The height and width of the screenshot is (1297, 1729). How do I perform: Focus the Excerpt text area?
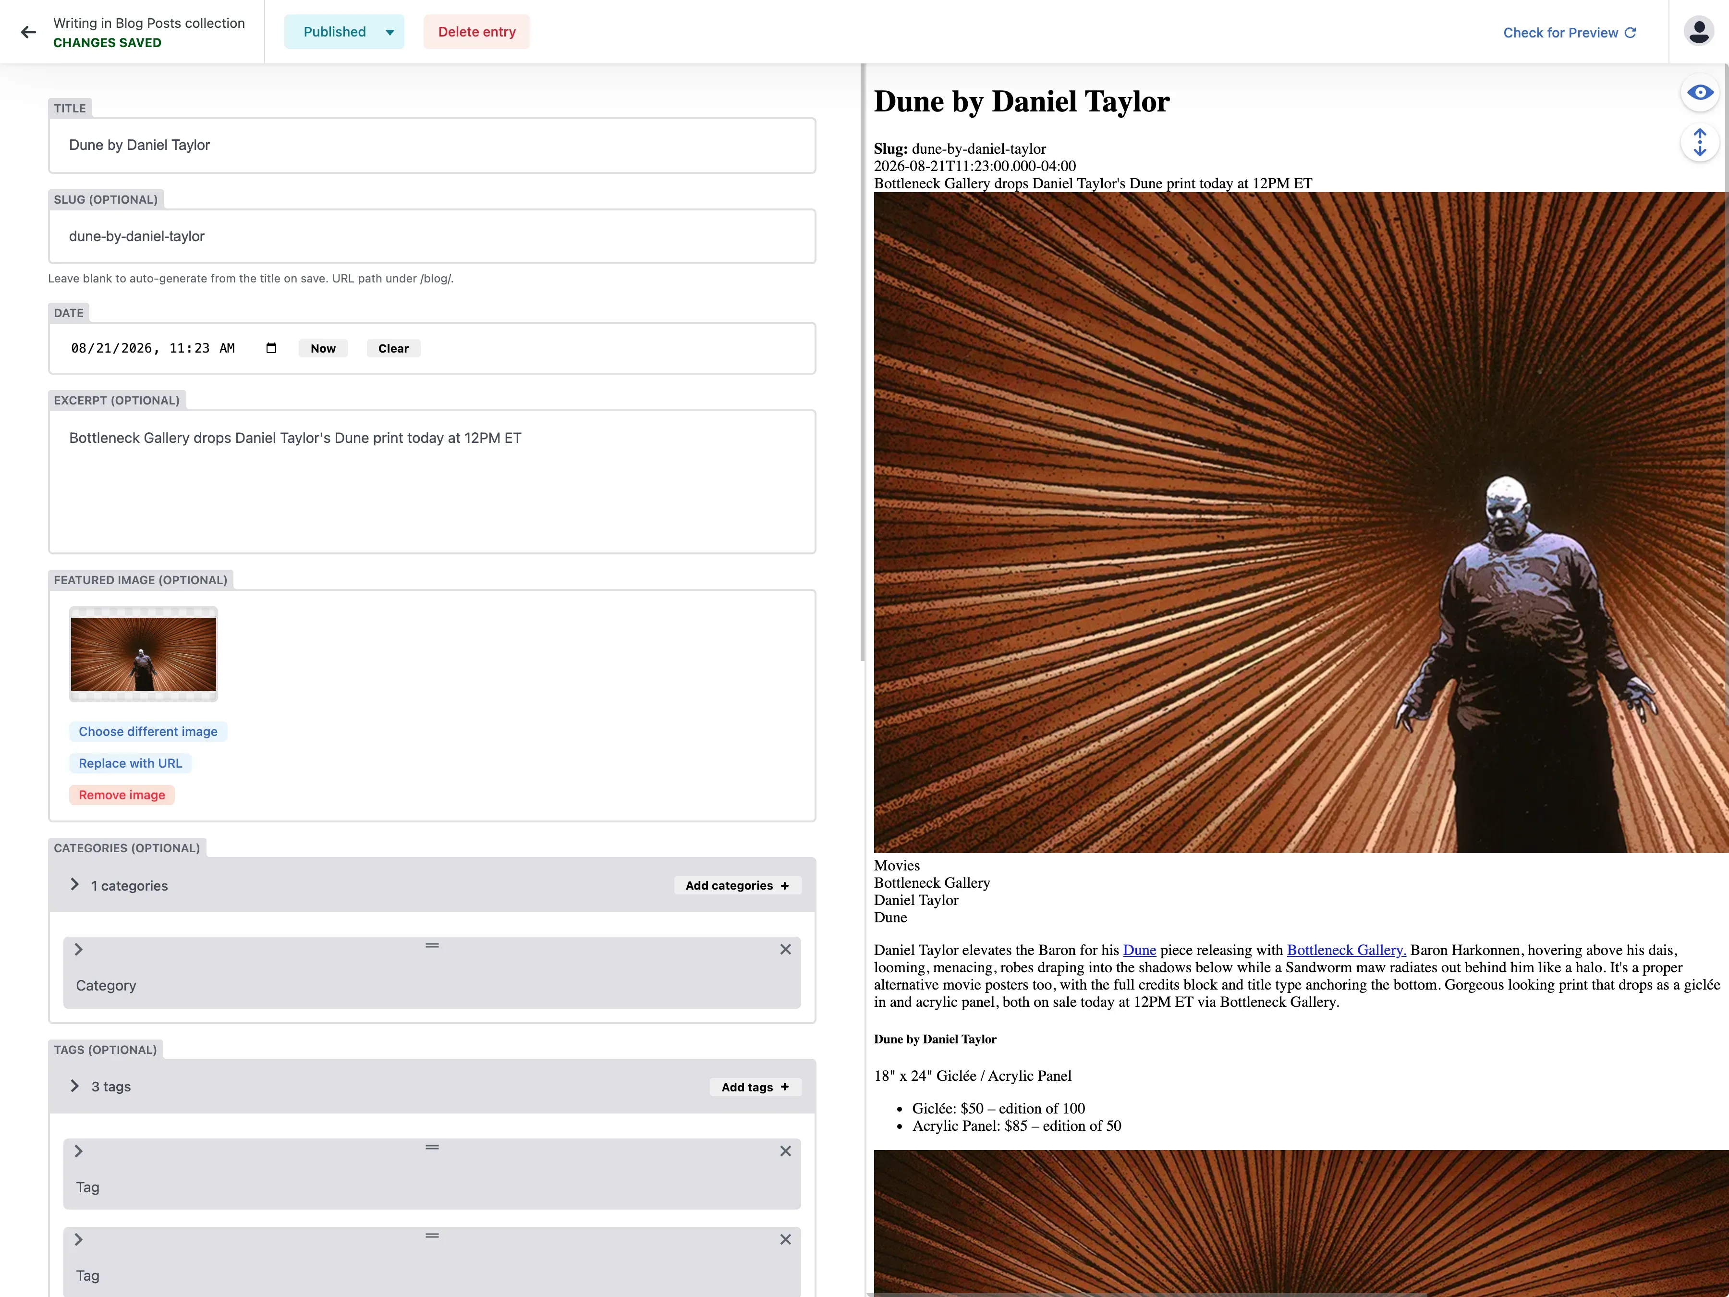click(x=432, y=482)
